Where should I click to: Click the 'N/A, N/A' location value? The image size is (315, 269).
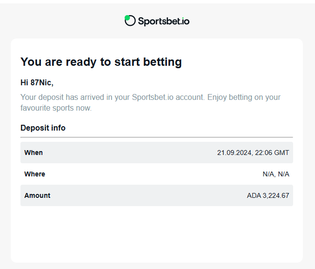tap(276, 174)
